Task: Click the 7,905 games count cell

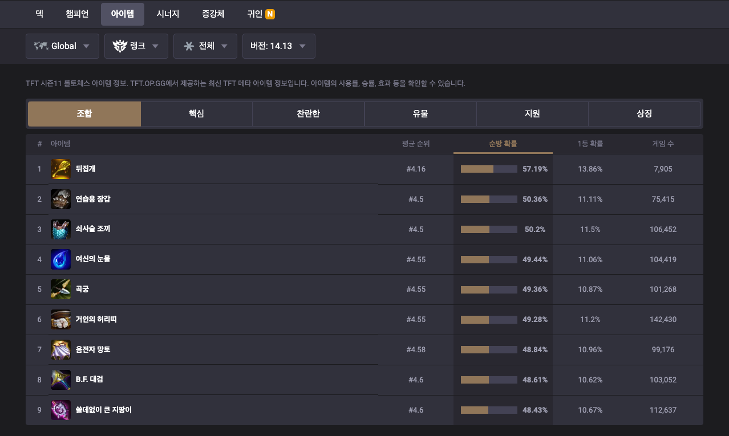Action: tap(663, 169)
